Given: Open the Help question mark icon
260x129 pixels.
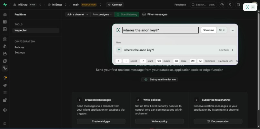Looking at the screenshot, I should pos(222,5).
